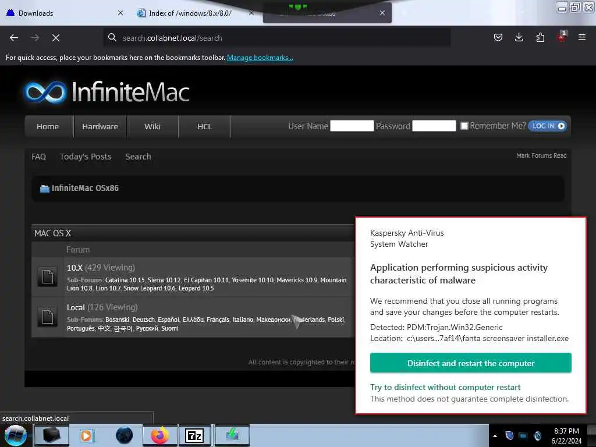Click the LOG IN button
Image resolution: width=596 pixels, height=447 pixels.
(547, 126)
